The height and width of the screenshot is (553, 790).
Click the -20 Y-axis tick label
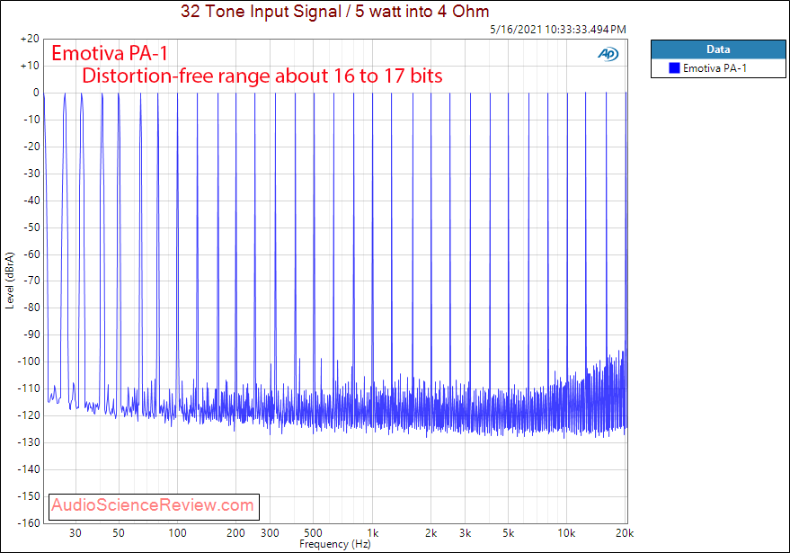click(x=31, y=147)
